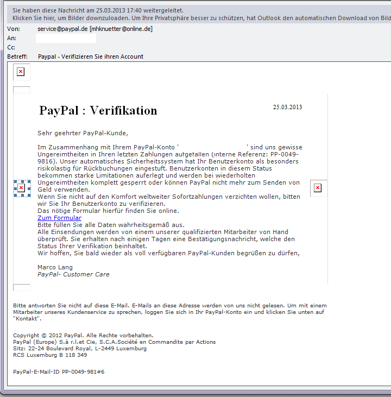Click subject 'Paypal - Verifizieren Sie ihren Account'
This screenshot has width=391, height=397.
coord(91,56)
